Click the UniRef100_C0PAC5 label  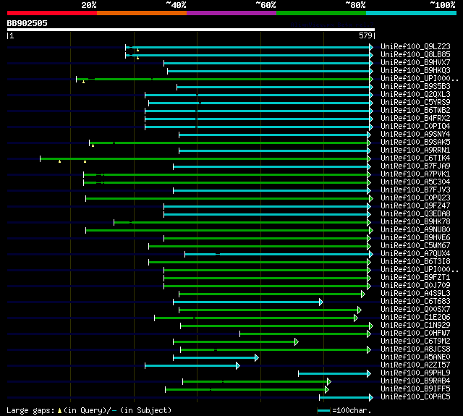(415, 397)
